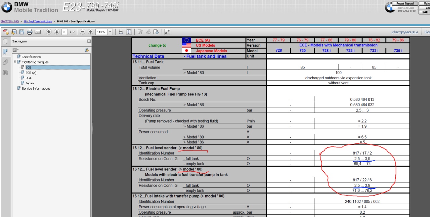Click the Repair Manual button
430x217 pixels.
(405, 3)
